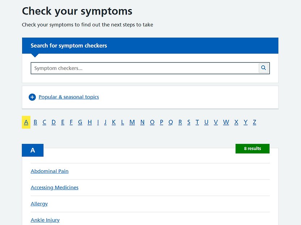
Task: Click the Check your symptoms page title
Action: click(77, 11)
